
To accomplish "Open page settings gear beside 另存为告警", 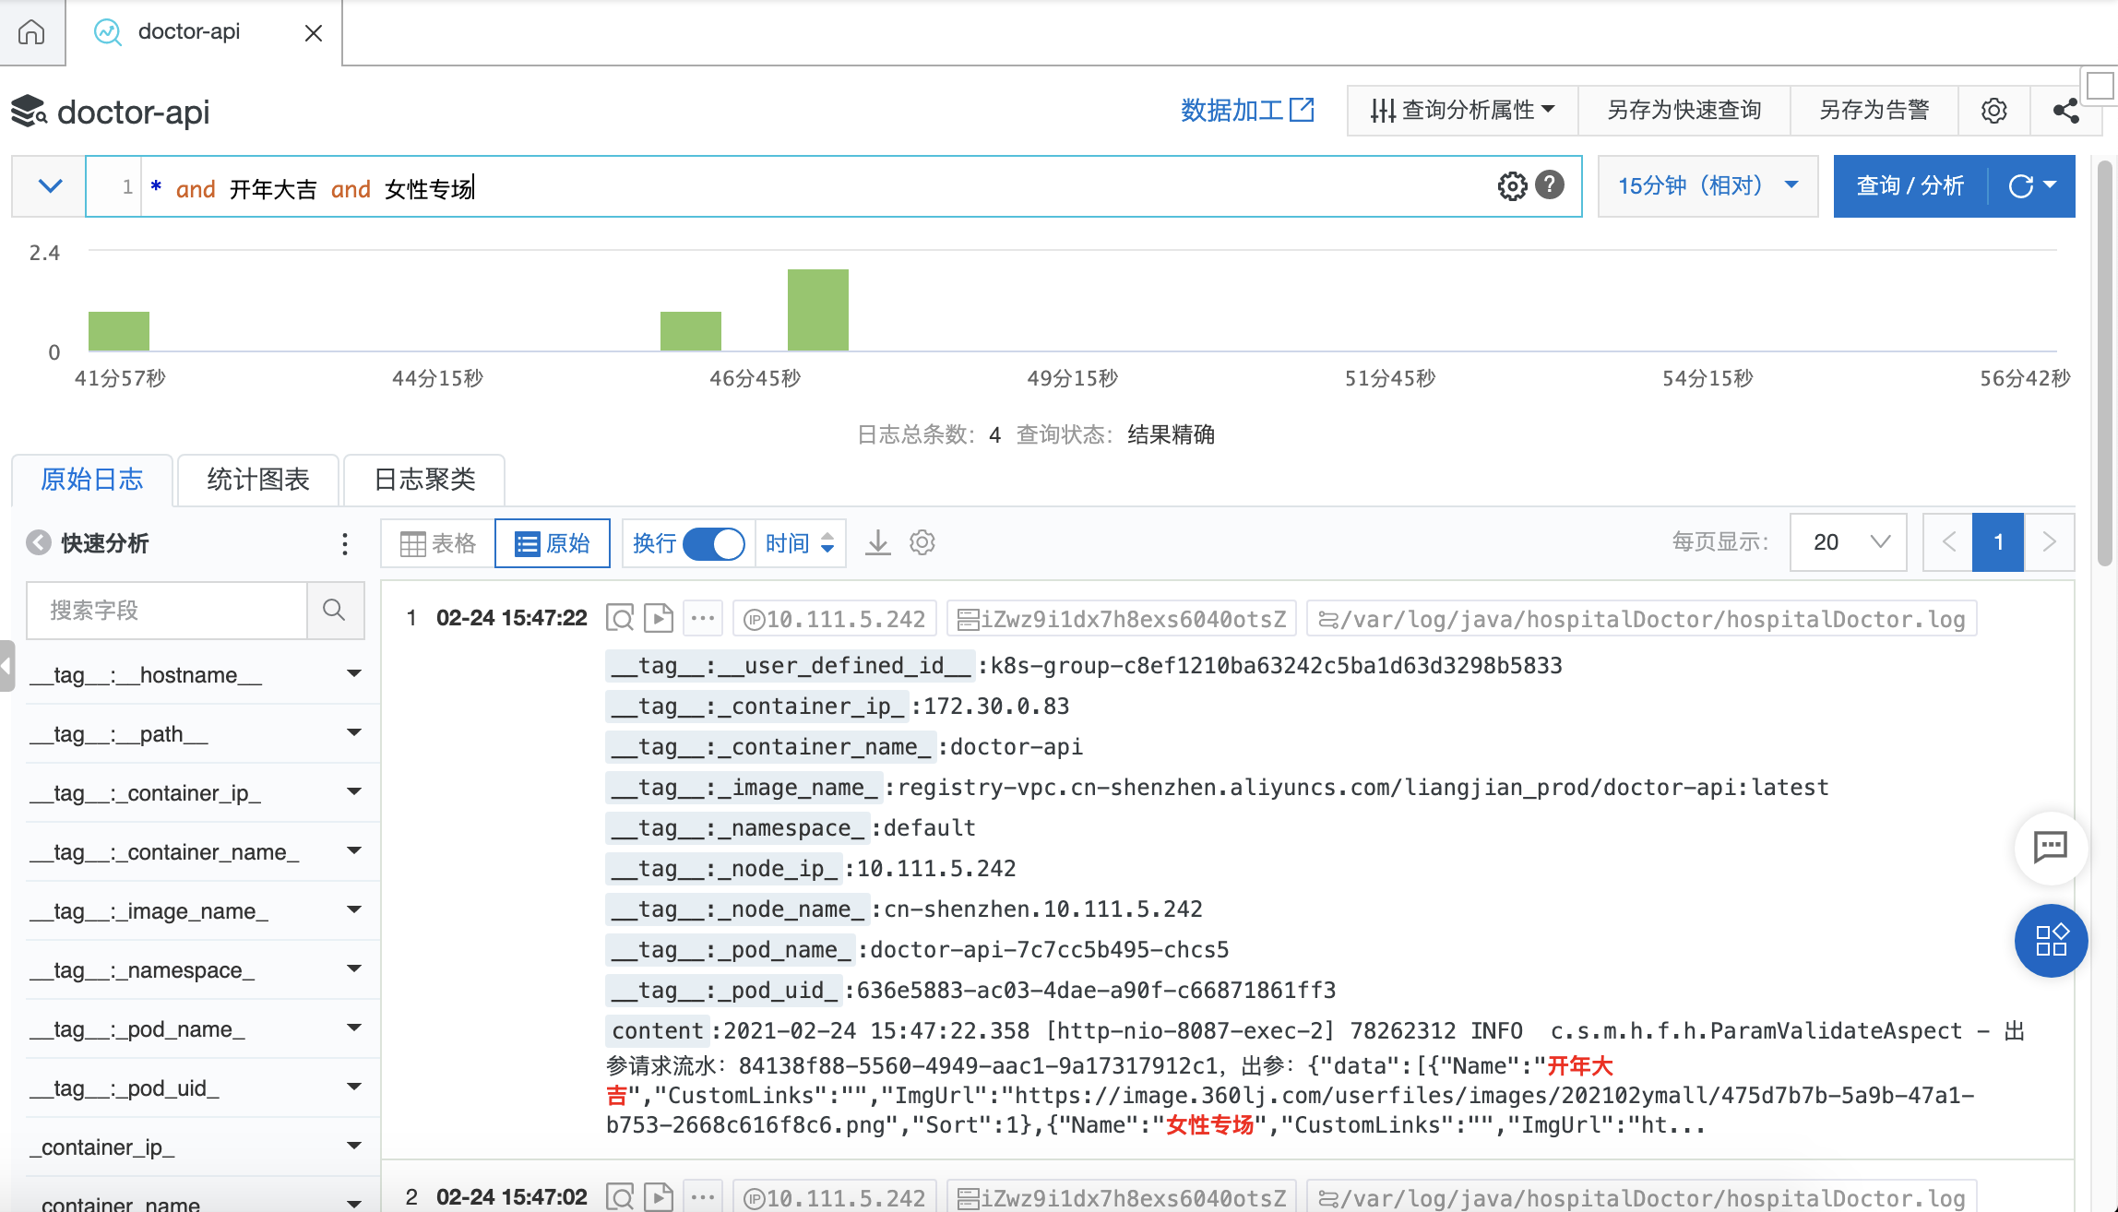I will (x=1993, y=111).
